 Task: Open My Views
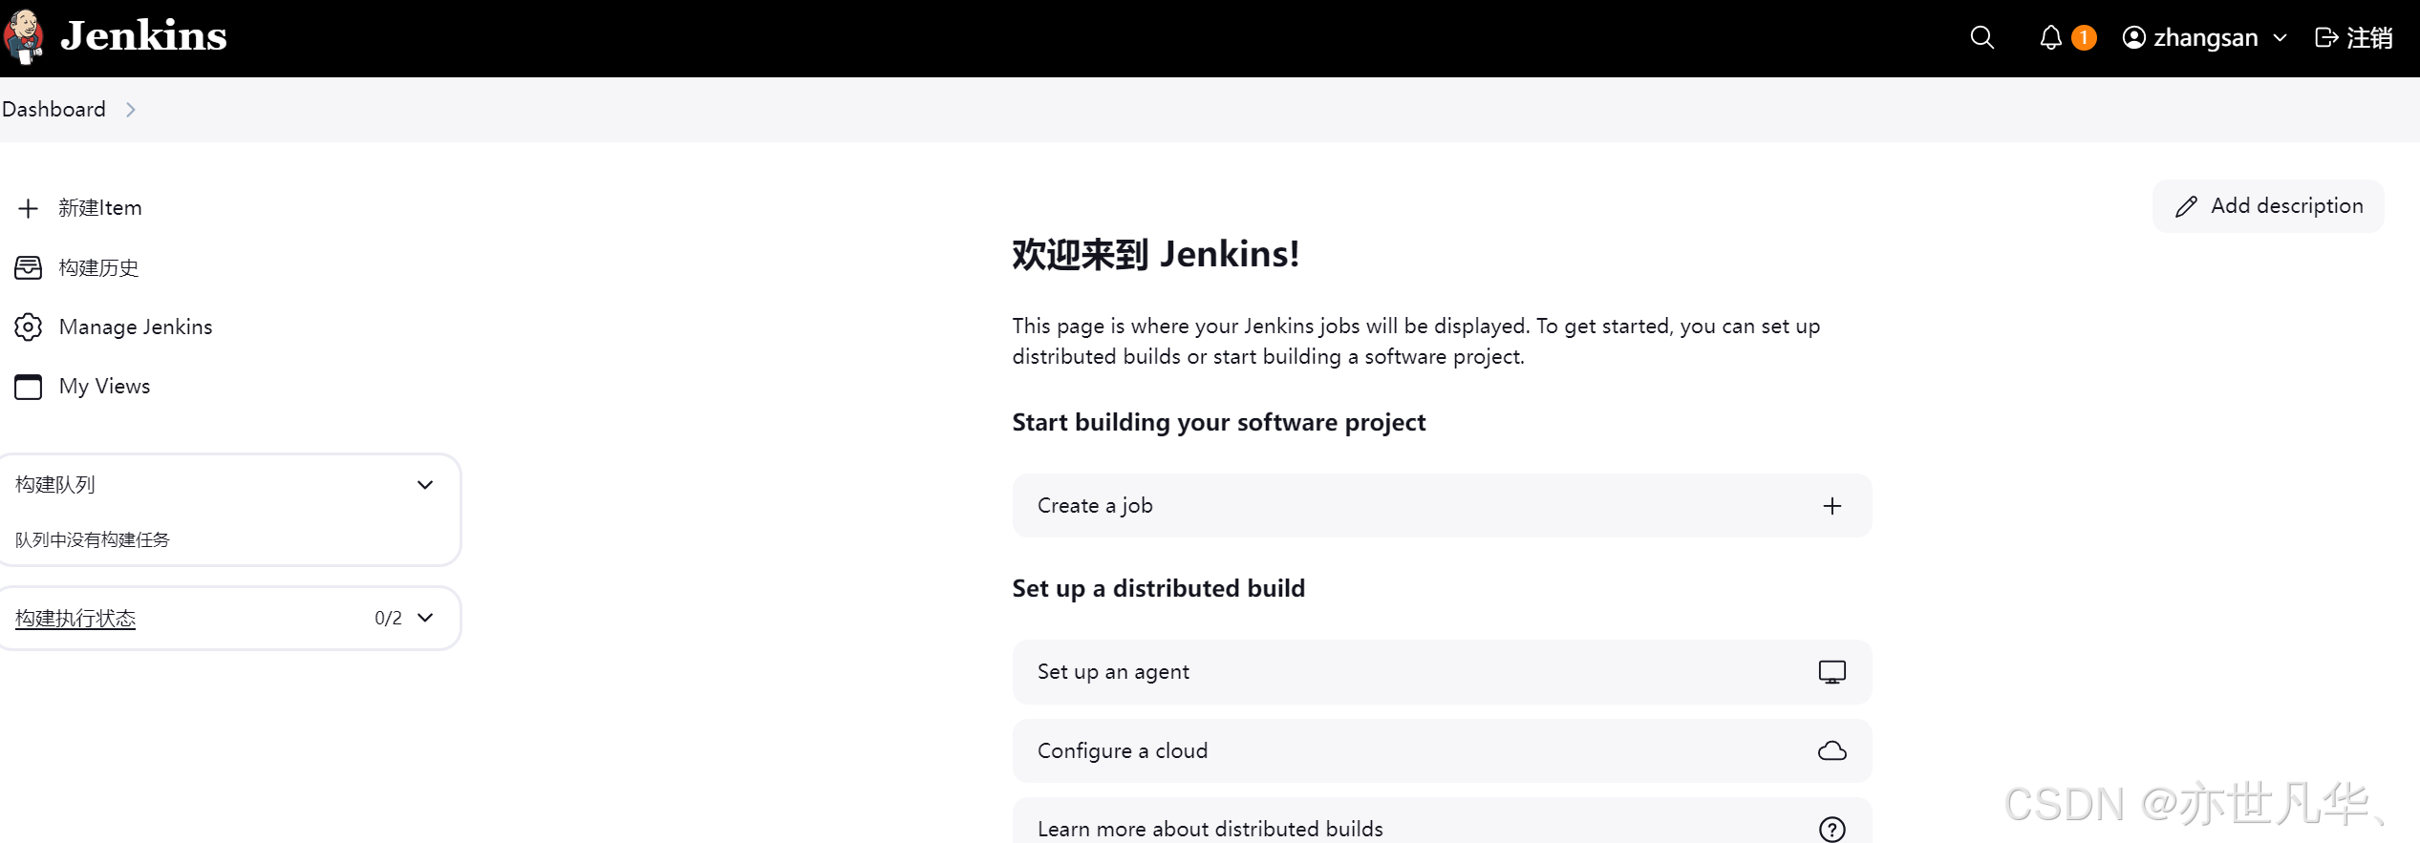coord(104,386)
